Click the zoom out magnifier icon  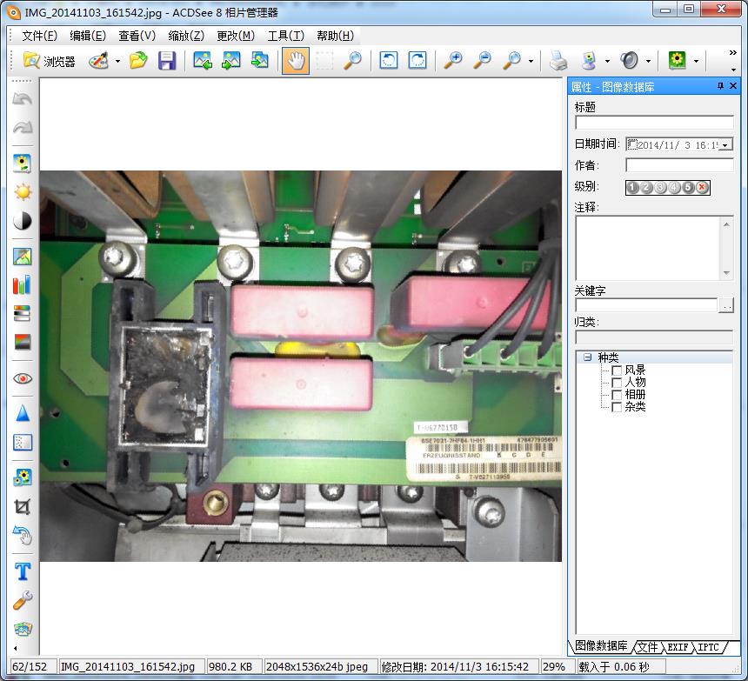coord(482,61)
